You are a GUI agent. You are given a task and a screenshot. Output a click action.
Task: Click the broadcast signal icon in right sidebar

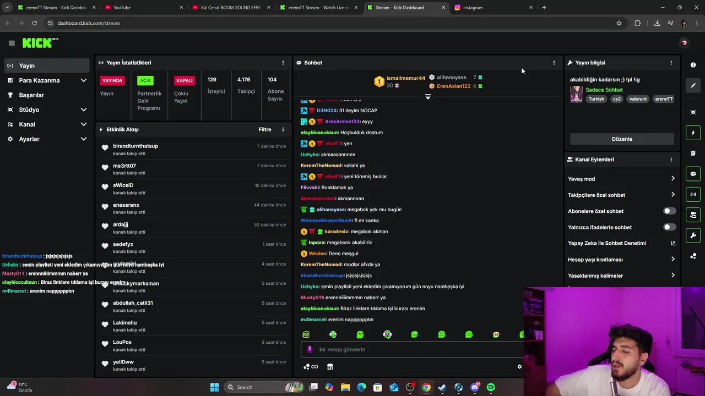(x=693, y=194)
